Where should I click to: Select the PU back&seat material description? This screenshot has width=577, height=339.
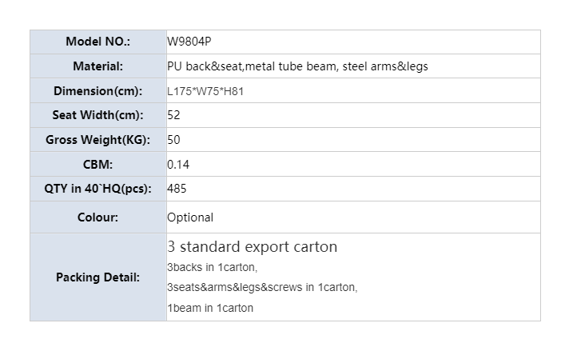point(297,66)
